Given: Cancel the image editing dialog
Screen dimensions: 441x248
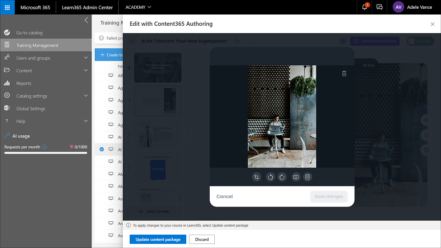Looking at the screenshot, I should click(224, 196).
